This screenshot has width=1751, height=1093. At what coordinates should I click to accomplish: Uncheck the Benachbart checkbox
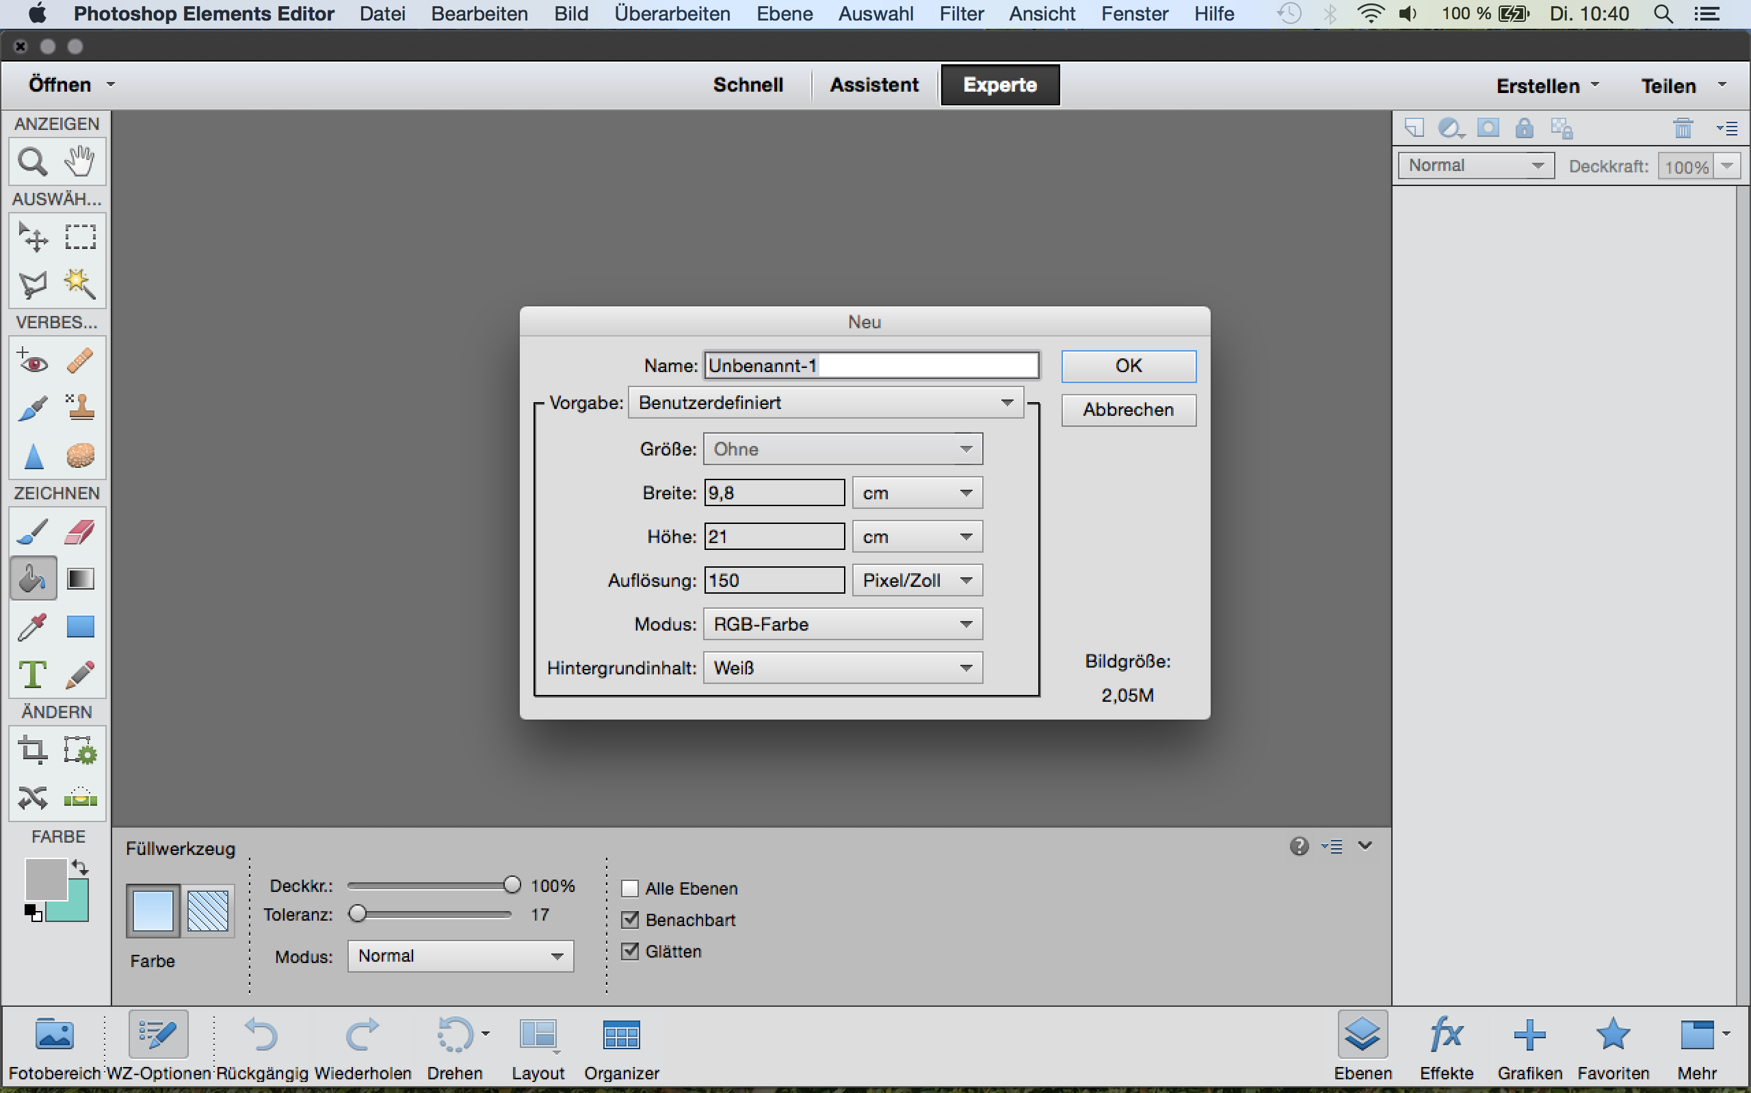tap(630, 919)
